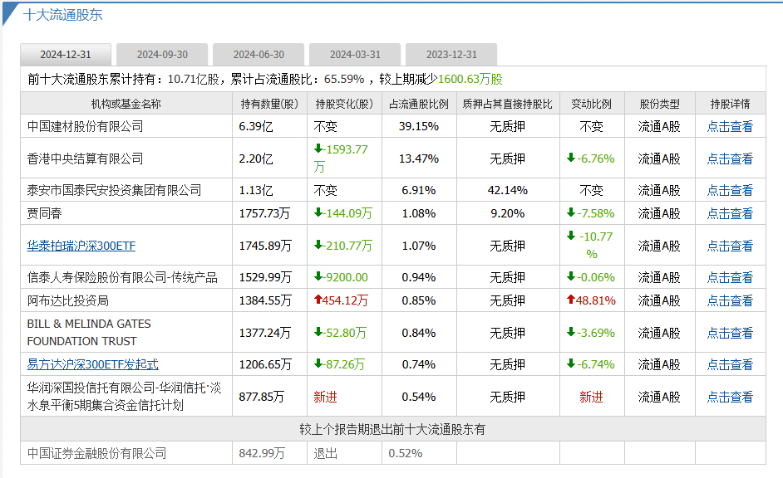The height and width of the screenshot is (478, 783).
Task: Click the 1206.65万 holding value
Action: pos(265,364)
